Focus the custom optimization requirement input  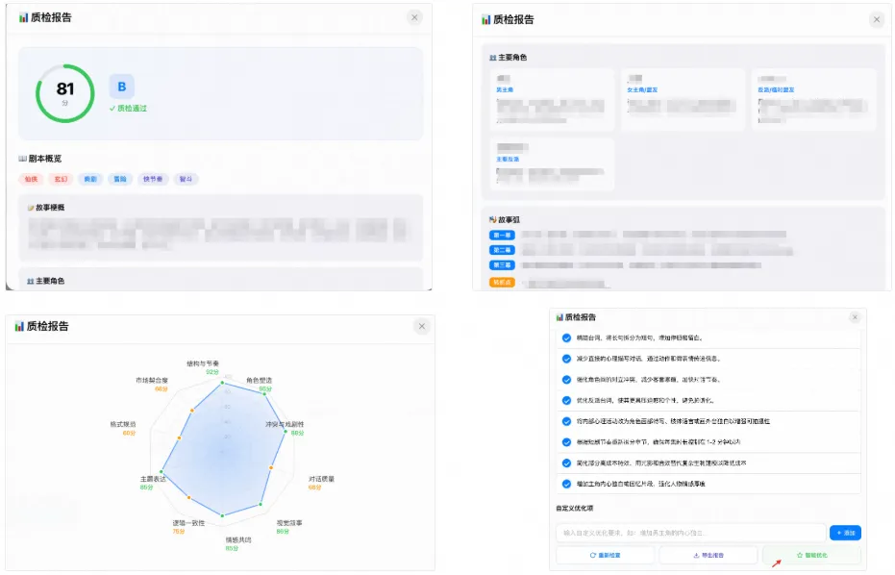(690, 533)
